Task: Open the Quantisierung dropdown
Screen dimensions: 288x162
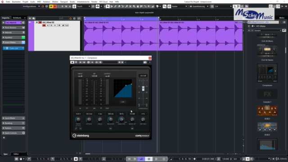Action: 199,6
